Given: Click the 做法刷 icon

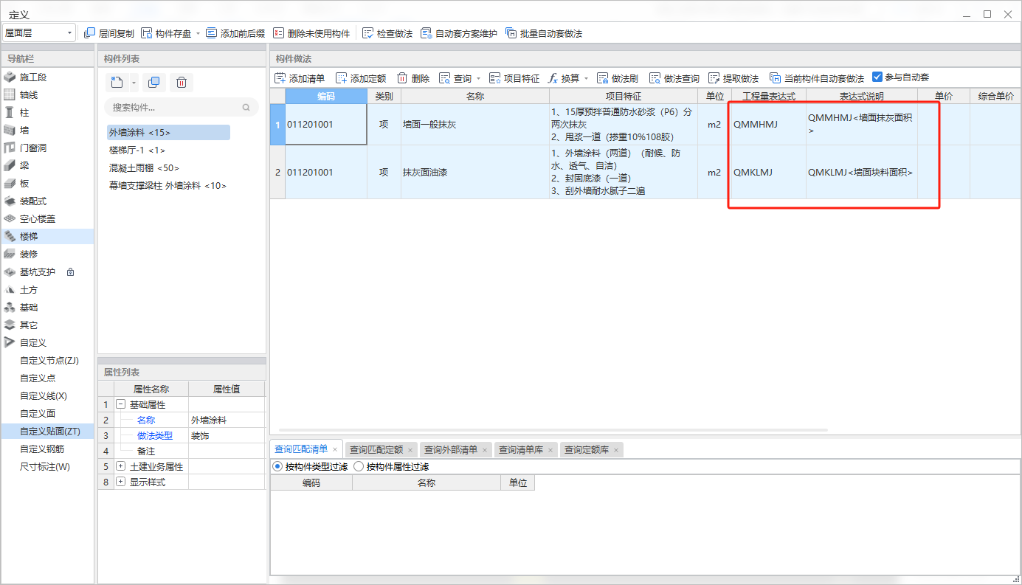Looking at the screenshot, I should (602, 77).
